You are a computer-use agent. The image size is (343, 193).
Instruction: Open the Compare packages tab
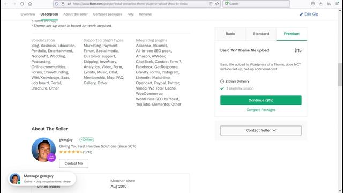pos(108,14)
